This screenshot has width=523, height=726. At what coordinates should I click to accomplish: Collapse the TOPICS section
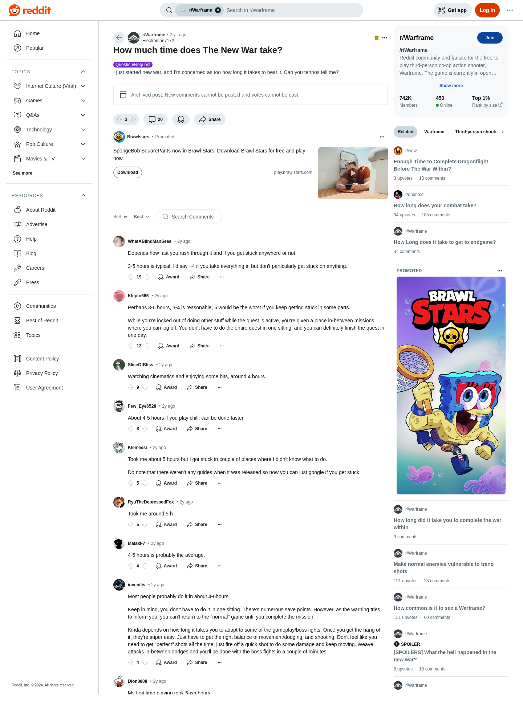(83, 72)
